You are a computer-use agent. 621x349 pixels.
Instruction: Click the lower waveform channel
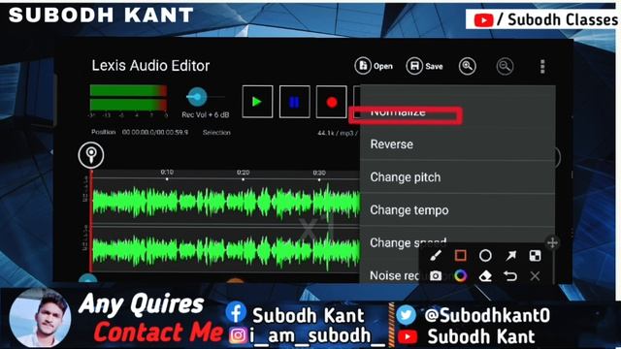click(x=226, y=250)
